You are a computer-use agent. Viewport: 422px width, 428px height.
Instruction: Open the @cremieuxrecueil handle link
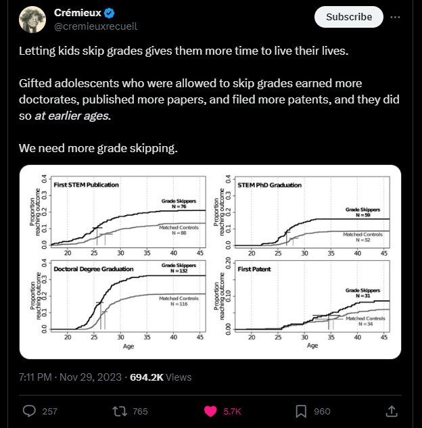point(95,26)
